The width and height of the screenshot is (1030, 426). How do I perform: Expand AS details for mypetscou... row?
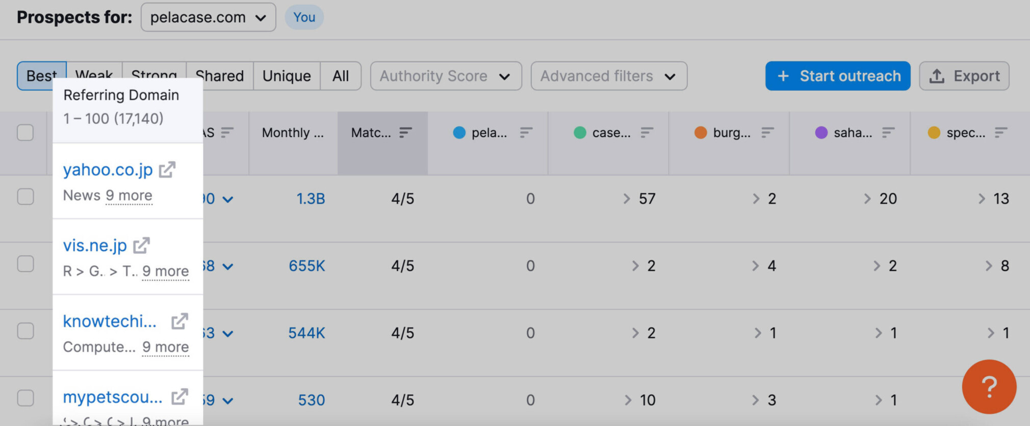pos(228,401)
